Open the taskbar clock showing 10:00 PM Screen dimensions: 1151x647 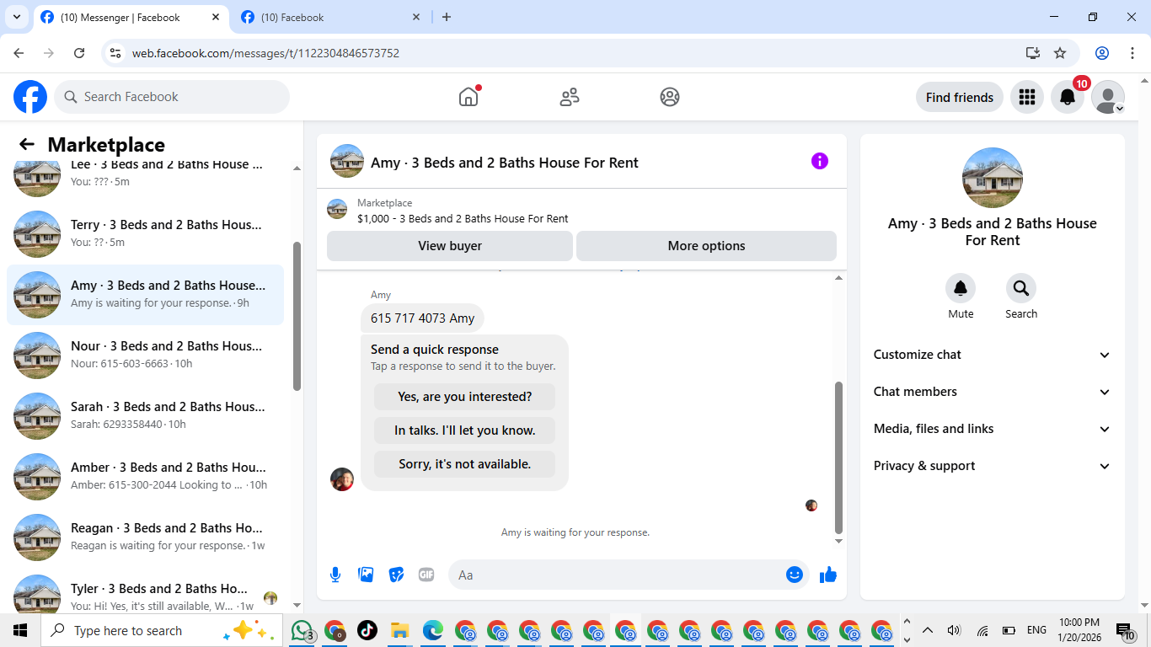click(x=1079, y=630)
